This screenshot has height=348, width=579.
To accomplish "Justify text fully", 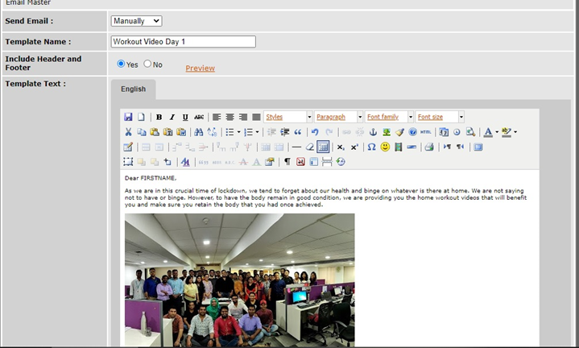I will 256,117.
